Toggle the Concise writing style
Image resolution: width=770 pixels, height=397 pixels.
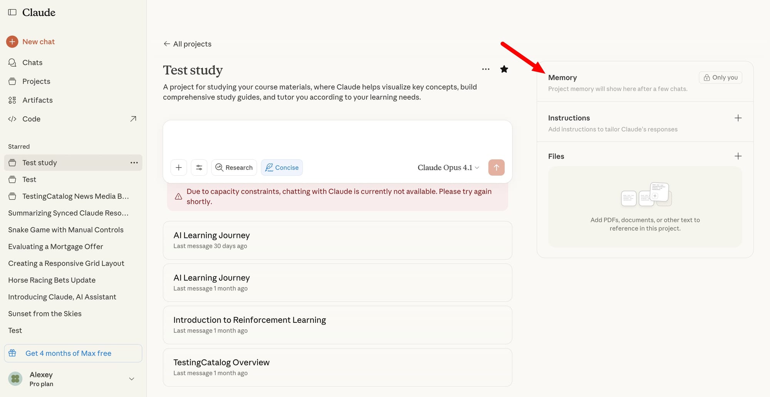click(x=282, y=168)
